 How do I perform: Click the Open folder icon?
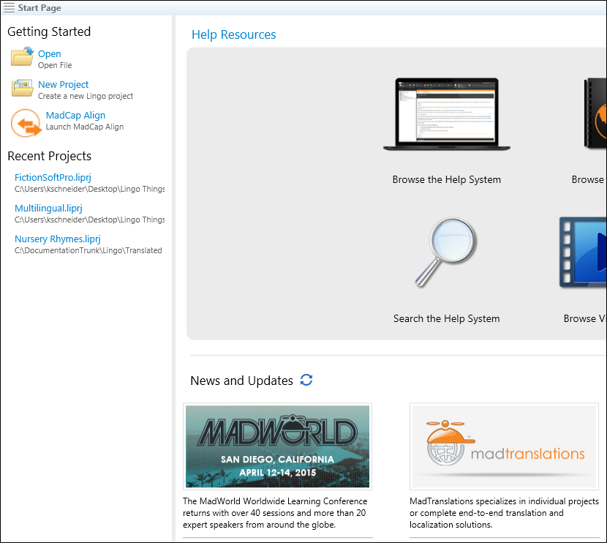click(23, 56)
